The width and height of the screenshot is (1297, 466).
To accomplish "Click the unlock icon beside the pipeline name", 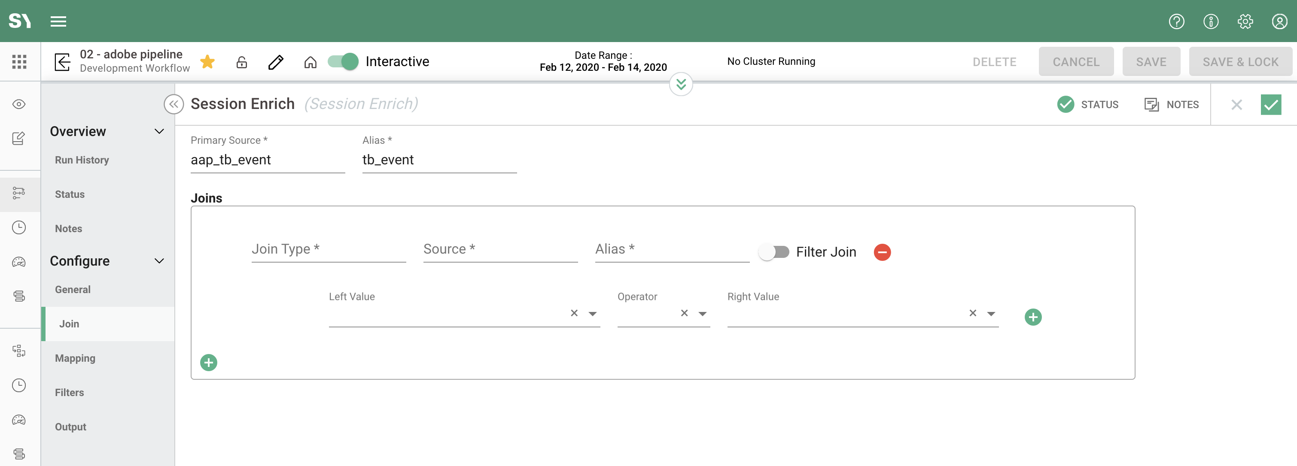I will pos(242,62).
